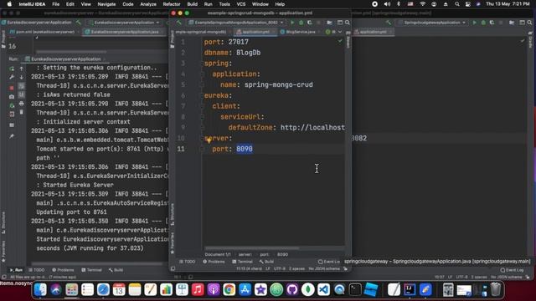Open EurekadiscoveryserverApplication run configuration dropdown
Image resolution: width=536 pixels, height=301 pixels.
pyautogui.click(x=125, y=23)
